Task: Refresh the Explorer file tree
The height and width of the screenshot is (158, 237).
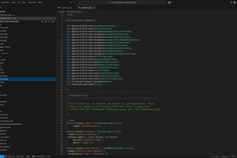Action: (49, 22)
